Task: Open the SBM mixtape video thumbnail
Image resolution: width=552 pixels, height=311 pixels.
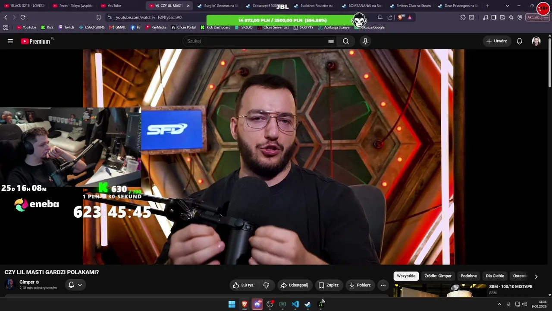Action: click(x=440, y=291)
